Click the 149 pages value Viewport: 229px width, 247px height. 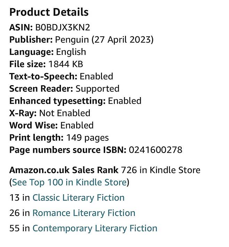[87, 138]
